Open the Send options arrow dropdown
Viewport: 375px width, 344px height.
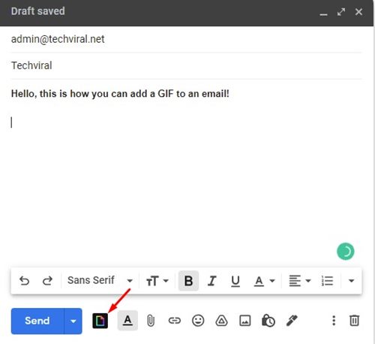[73, 321]
